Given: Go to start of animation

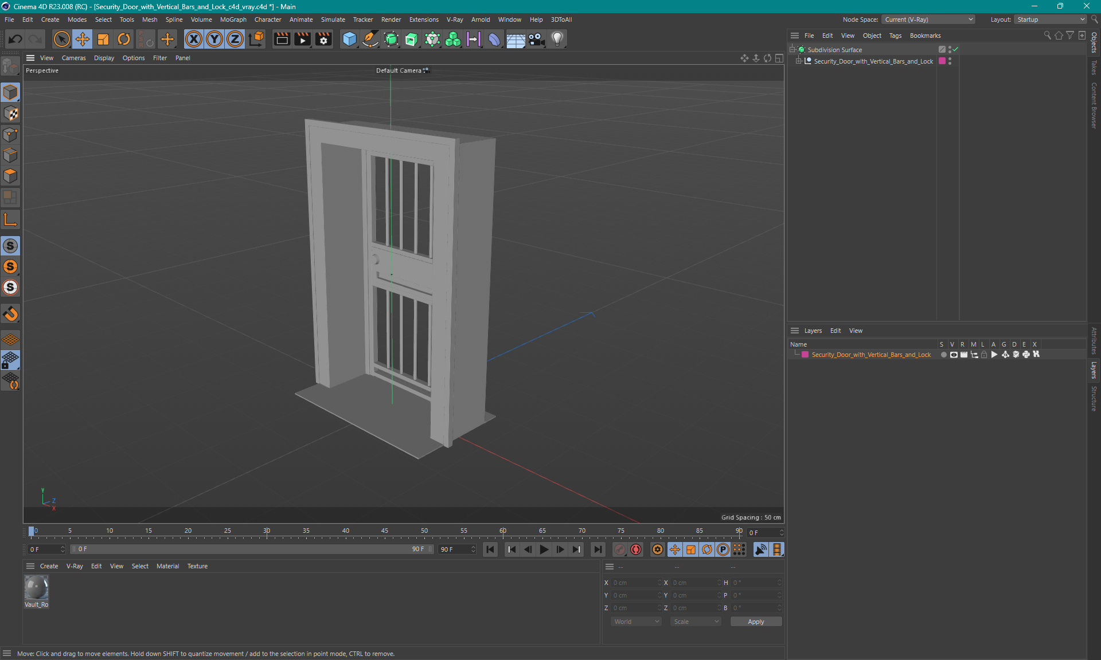Looking at the screenshot, I should point(490,549).
